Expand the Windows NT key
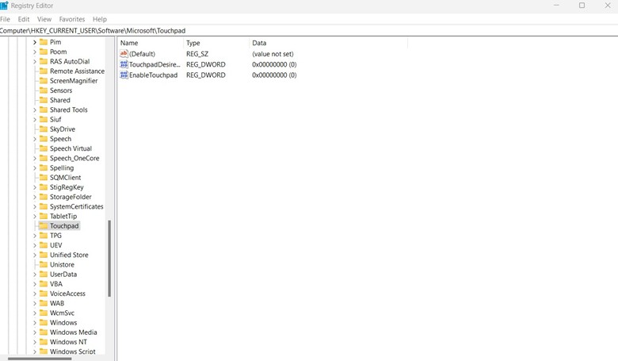This screenshot has width=618, height=361. pos(35,342)
